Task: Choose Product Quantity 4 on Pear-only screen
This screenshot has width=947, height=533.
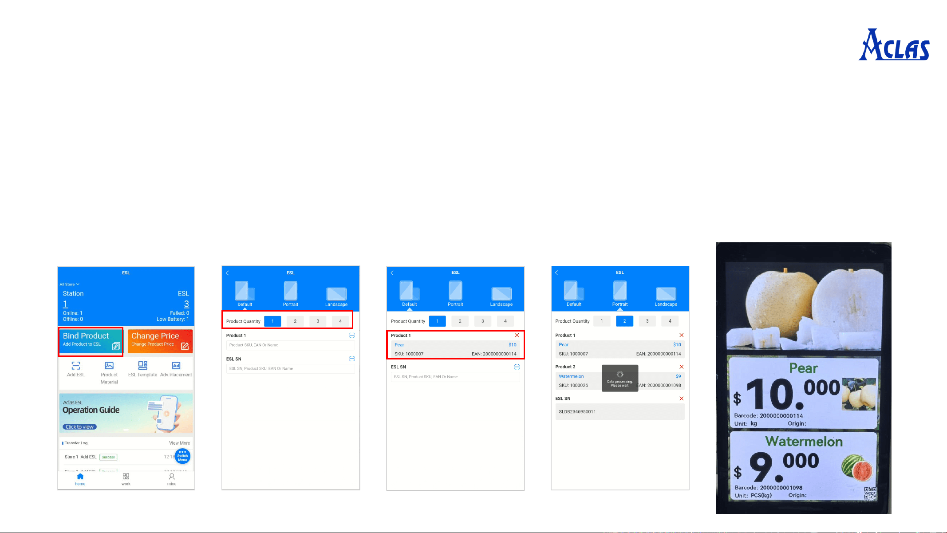Action: [x=505, y=321]
